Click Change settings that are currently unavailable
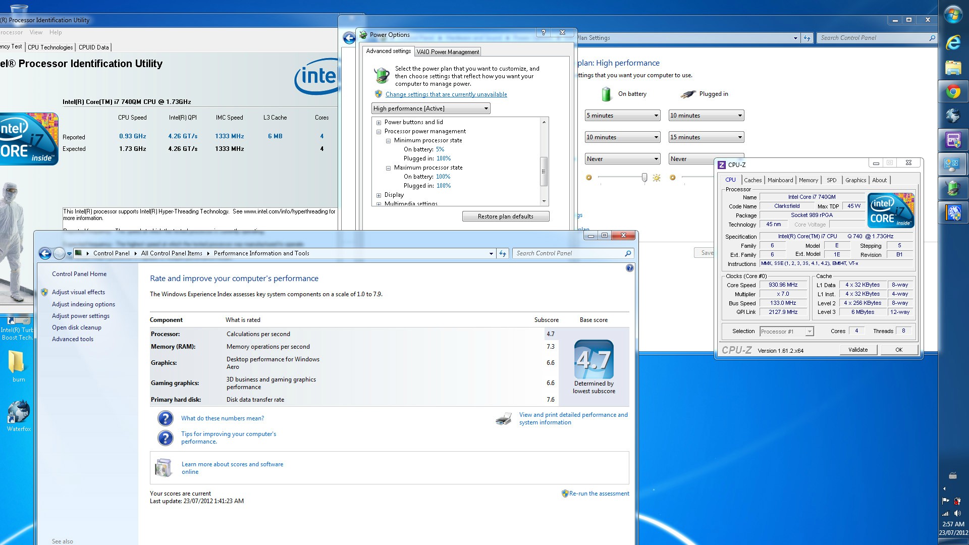 coord(446,94)
